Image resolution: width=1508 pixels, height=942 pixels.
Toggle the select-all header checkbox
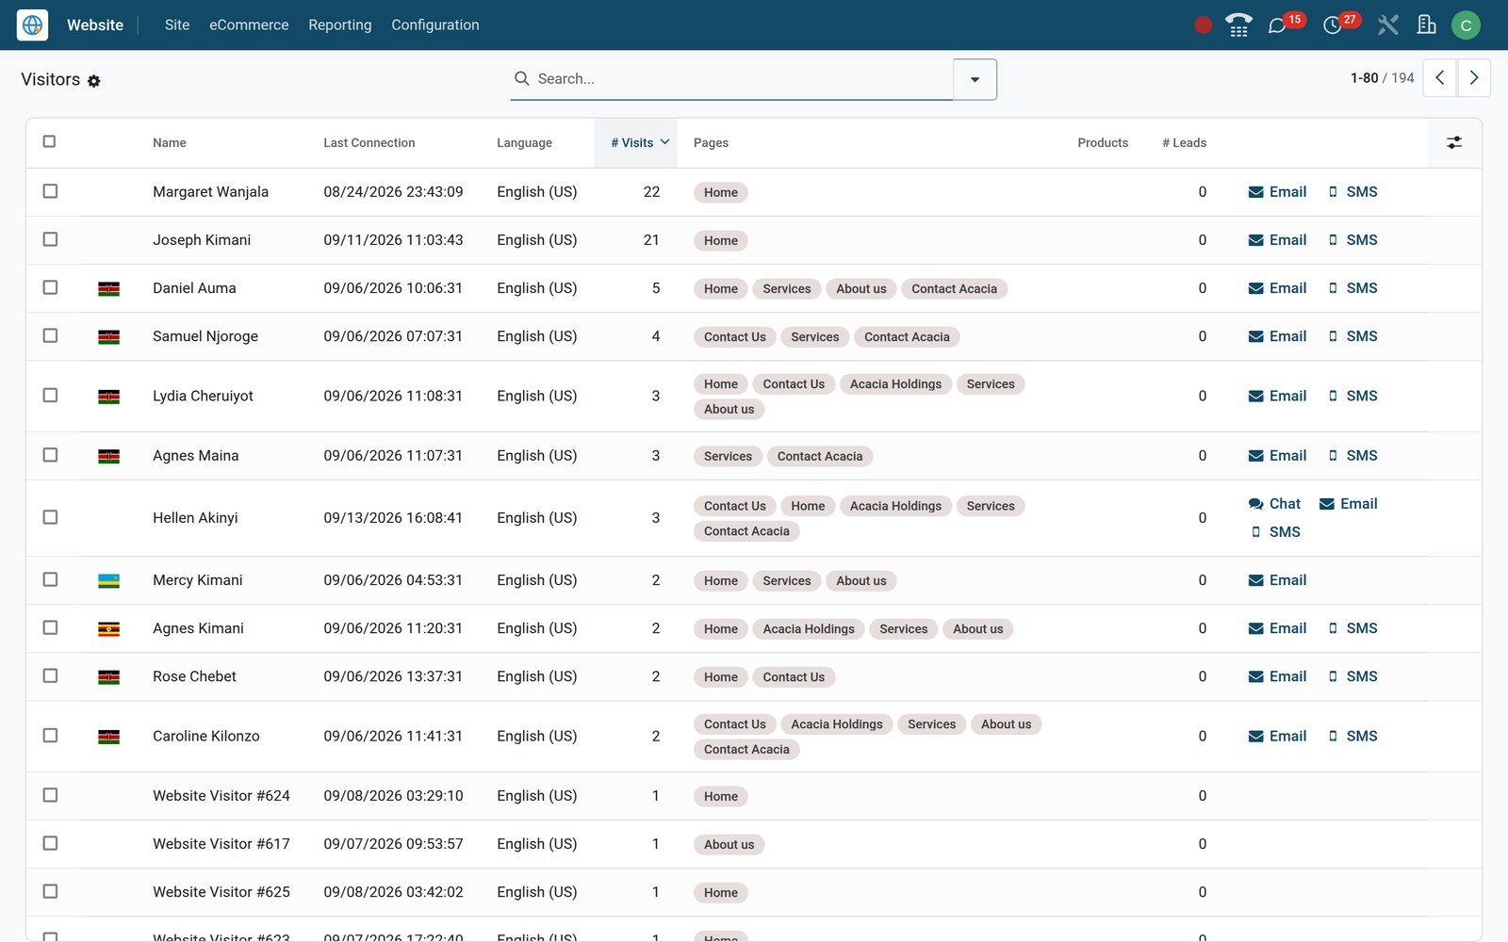point(49,141)
